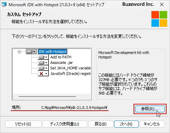The height and width of the screenshot is (133, 170).
Task: Click the カスタム セットアップ heading
Action: pos(24,14)
